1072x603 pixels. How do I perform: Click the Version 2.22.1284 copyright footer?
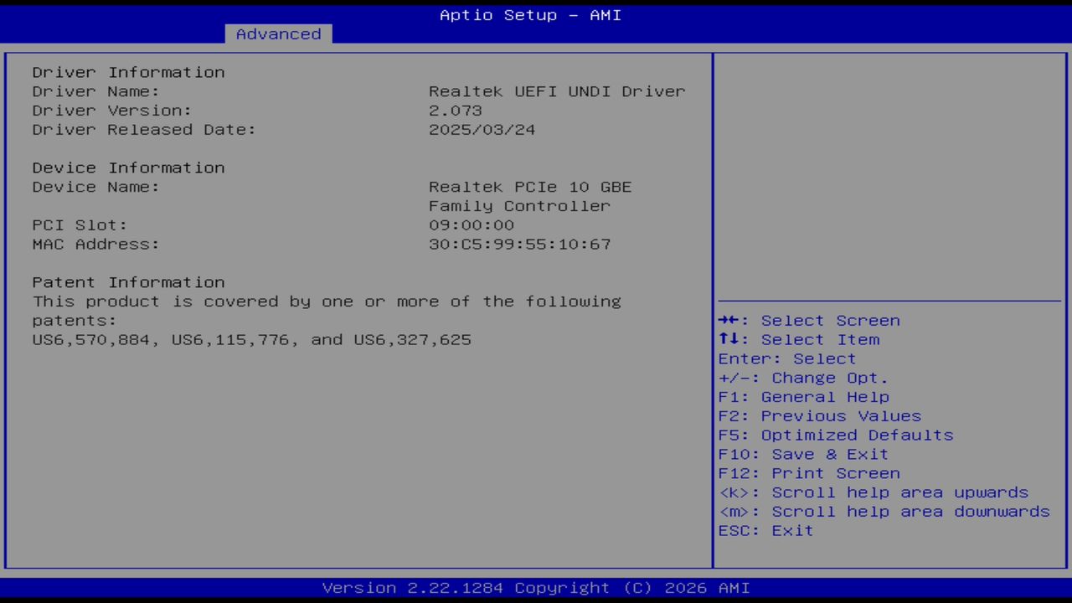coord(536,588)
